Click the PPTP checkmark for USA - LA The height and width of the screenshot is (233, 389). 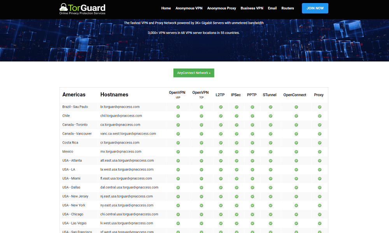point(252,170)
